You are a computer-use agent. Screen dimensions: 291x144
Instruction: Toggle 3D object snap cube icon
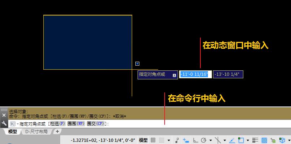(282, 140)
